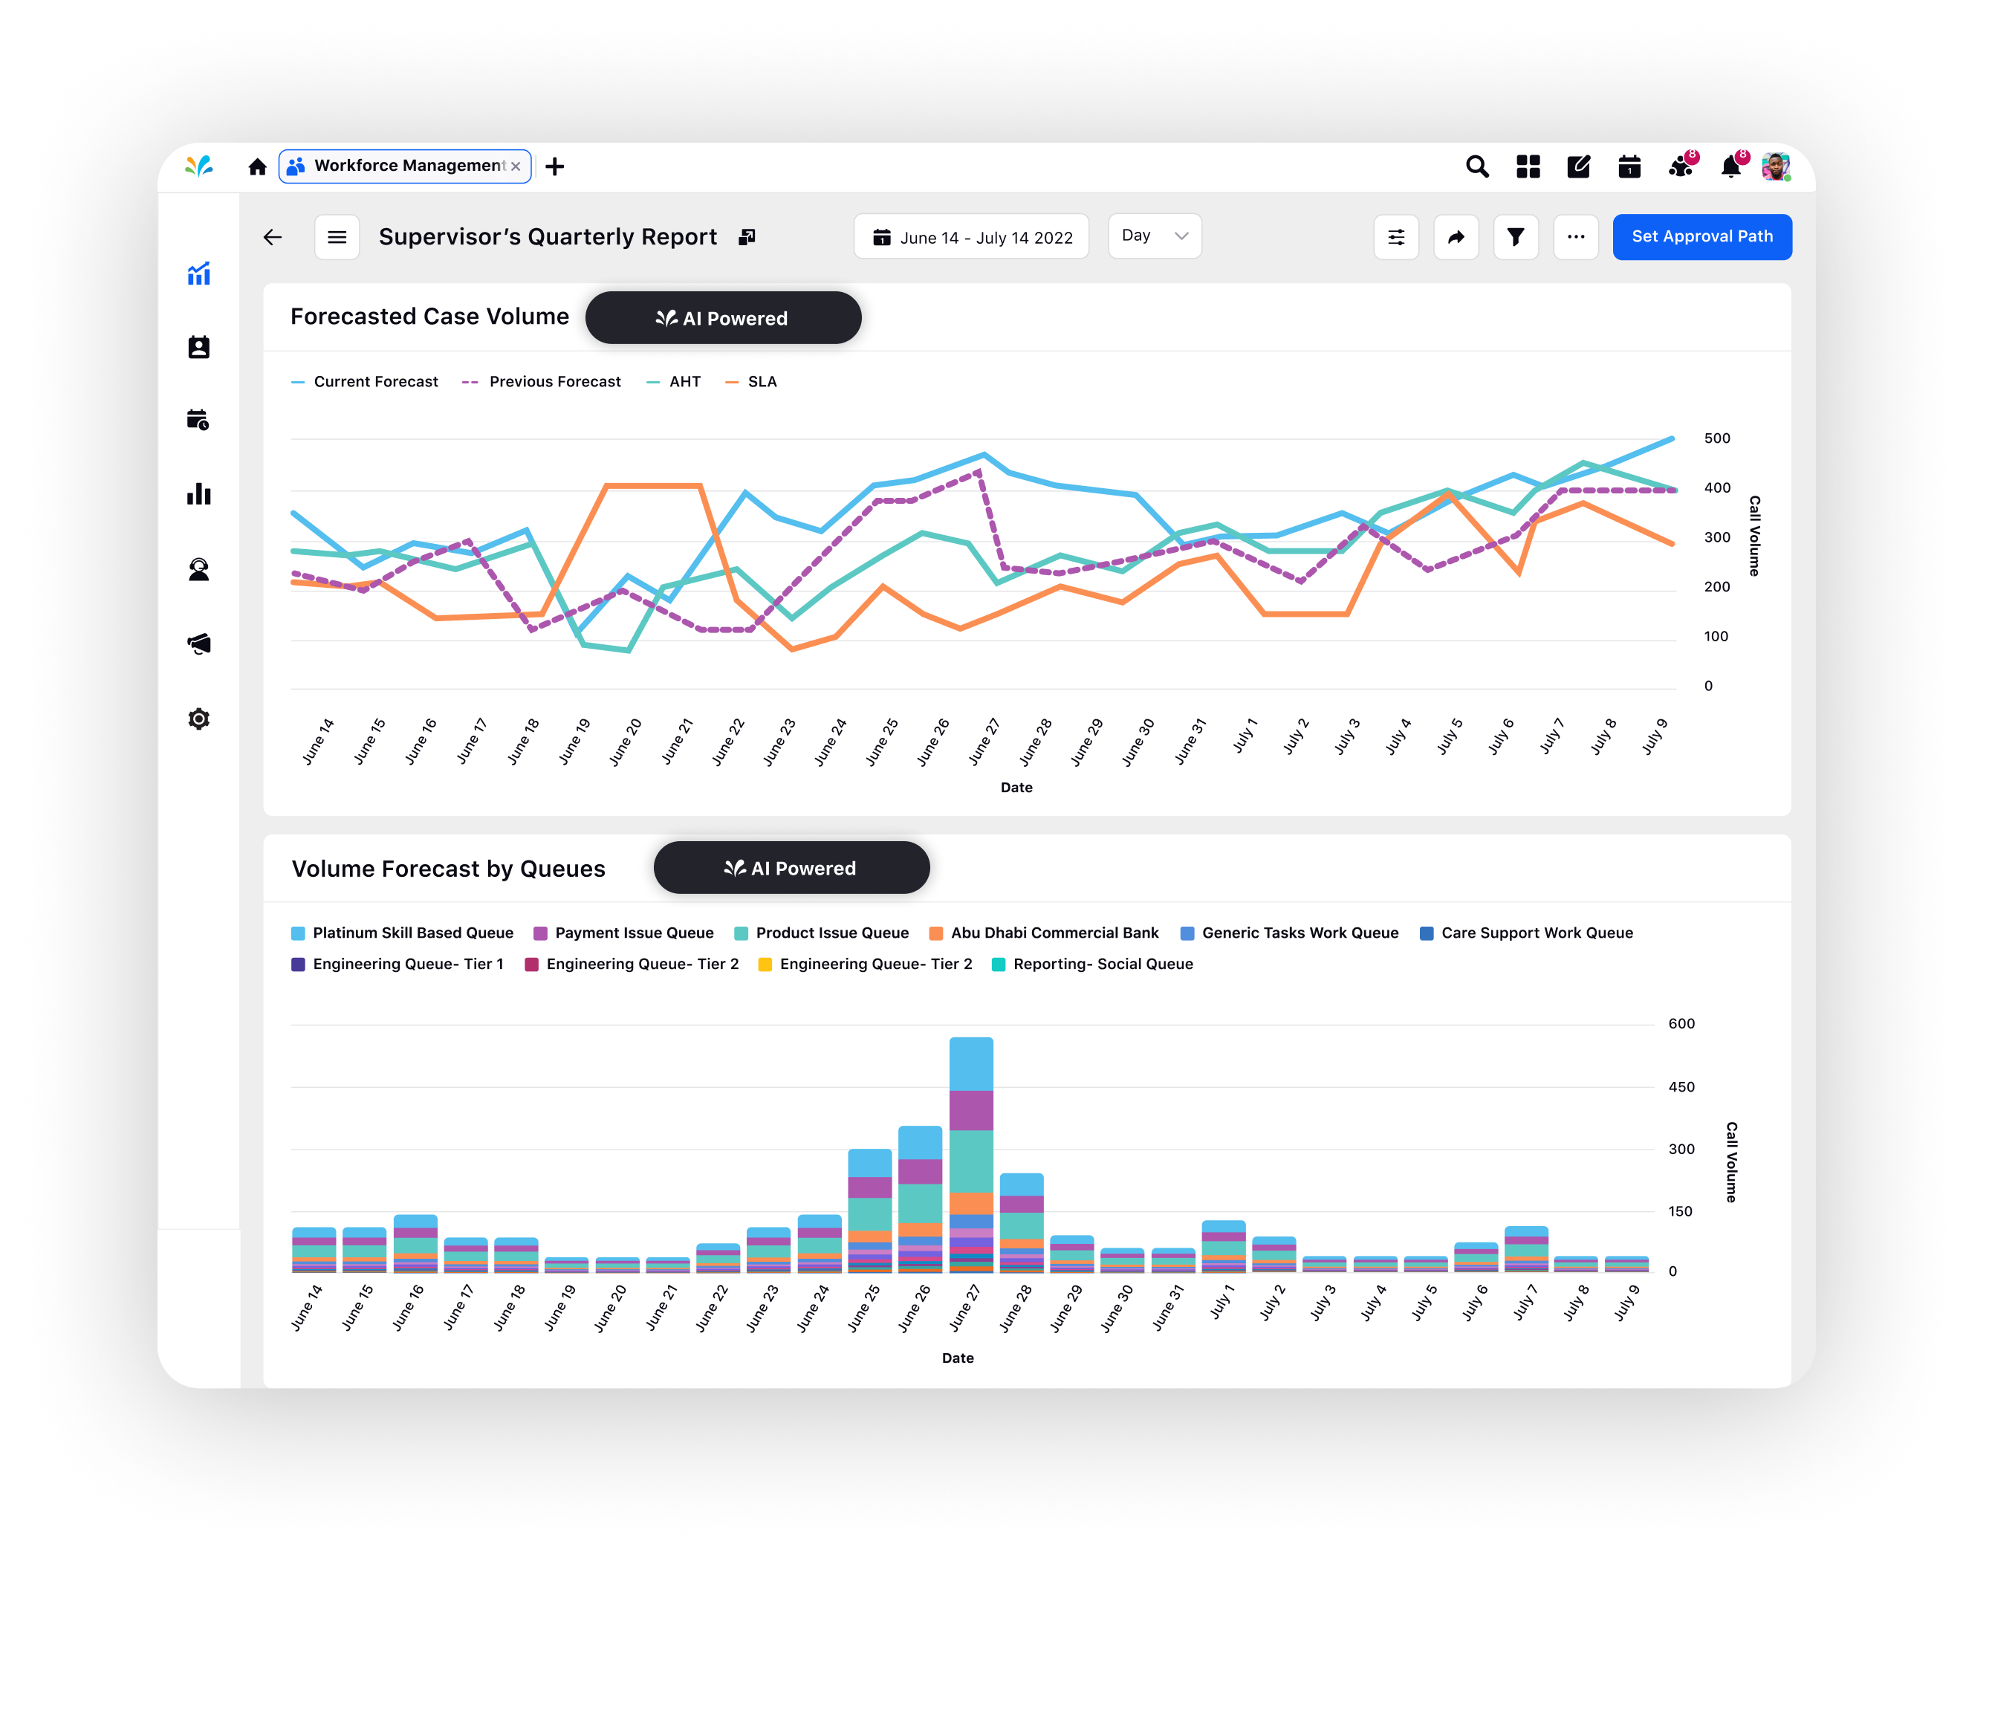This screenshot has width=1992, height=1718.
Task: Open the notifications bell icon
Action: (x=1731, y=166)
